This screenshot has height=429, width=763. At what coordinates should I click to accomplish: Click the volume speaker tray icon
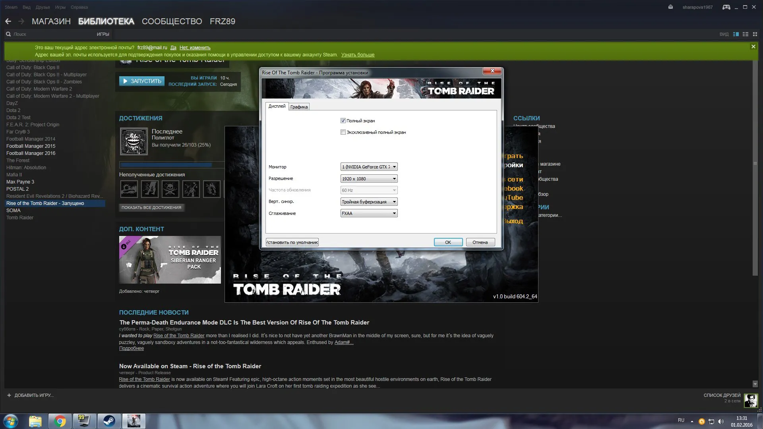tap(721, 421)
